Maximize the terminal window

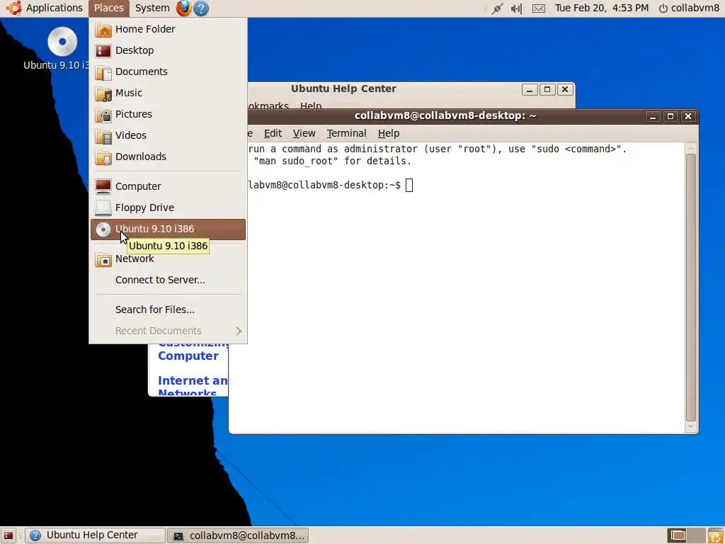pyautogui.click(x=670, y=117)
